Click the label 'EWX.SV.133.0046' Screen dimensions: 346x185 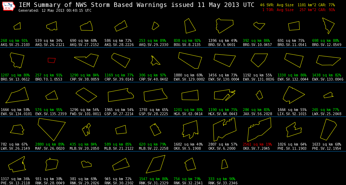[x=328, y=79]
